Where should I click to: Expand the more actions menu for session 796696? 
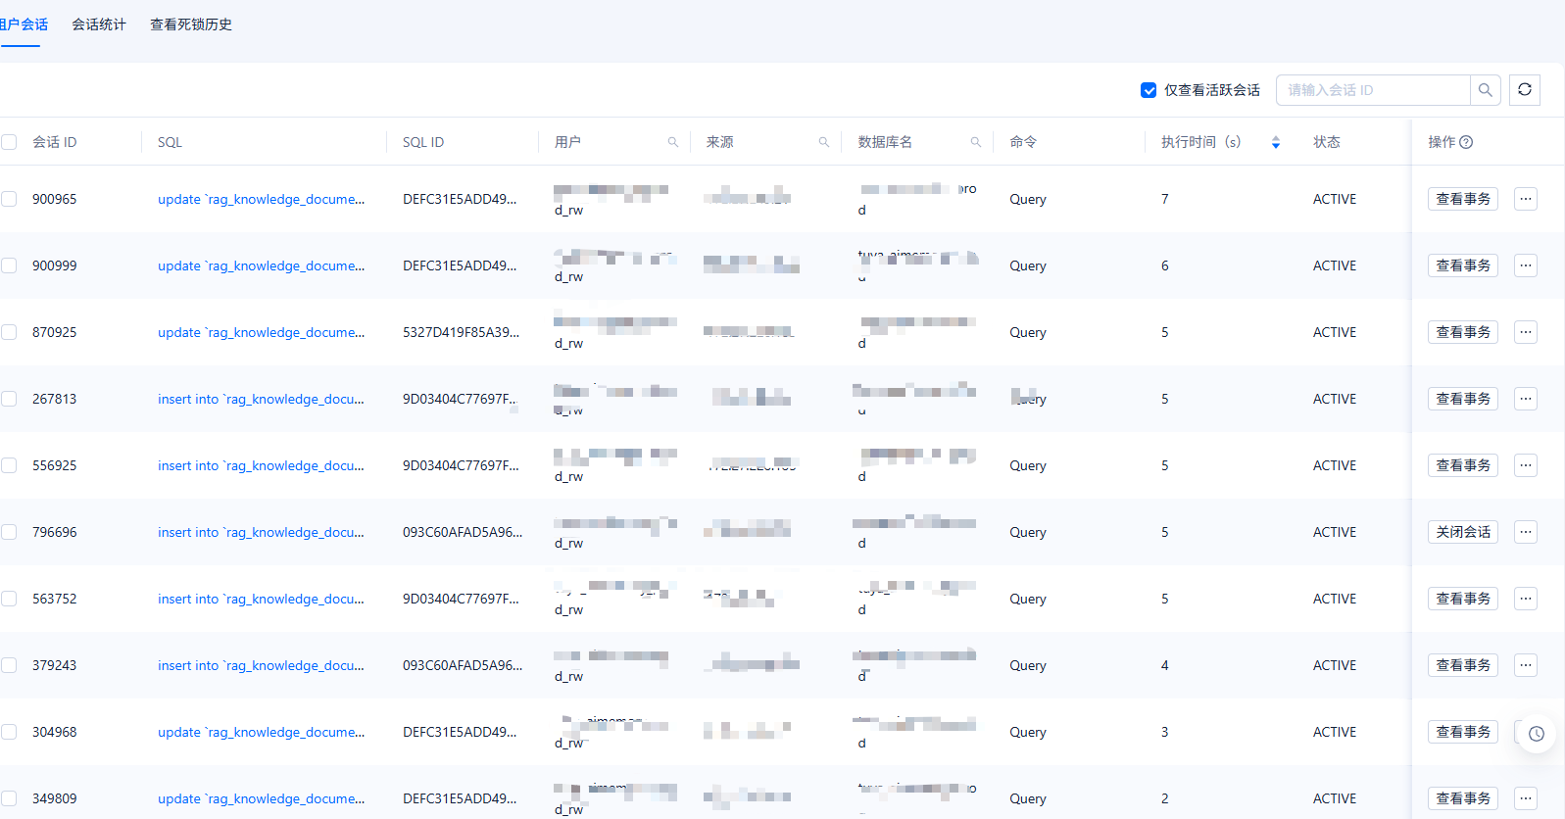pyautogui.click(x=1525, y=532)
